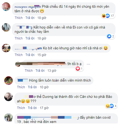Open reactions on the 14 ngày comment
Image resolution: width=124 pixels, height=136 pixels.
tap(108, 16)
